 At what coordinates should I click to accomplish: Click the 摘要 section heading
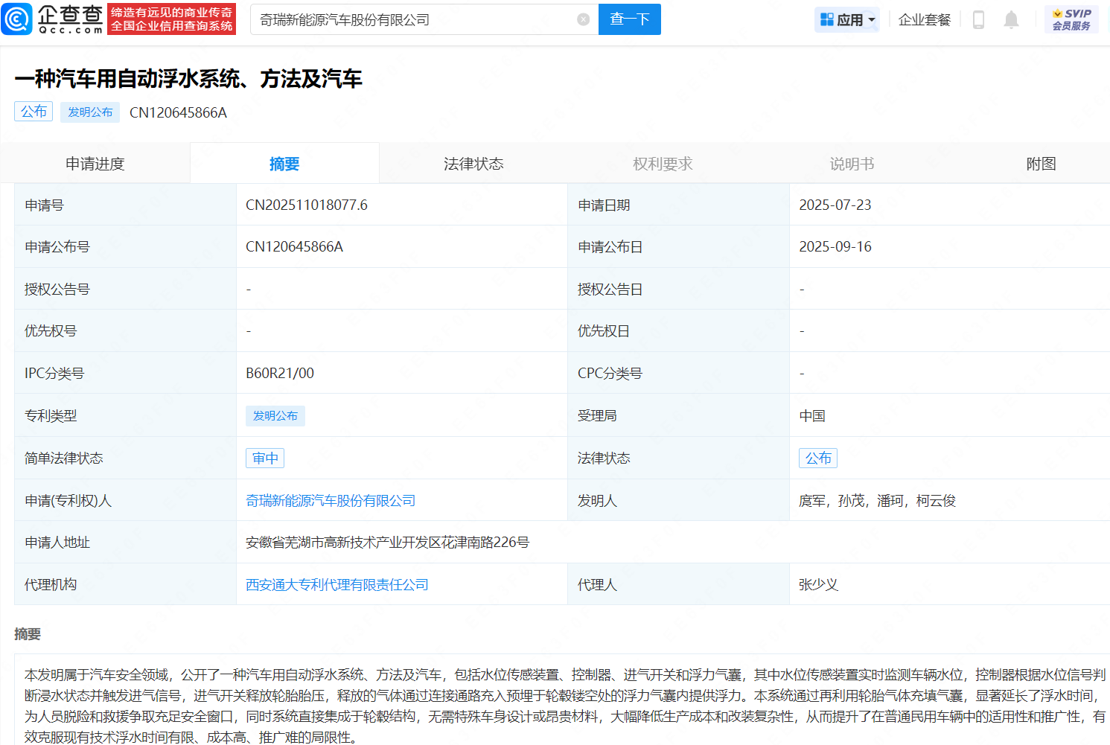[x=28, y=634]
